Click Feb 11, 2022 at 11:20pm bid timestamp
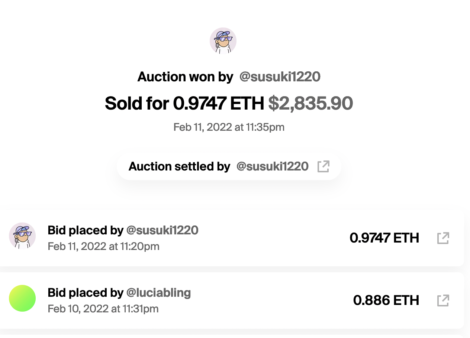Image resolution: width=470 pixels, height=338 pixels. pyautogui.click(x=103, y=246)
